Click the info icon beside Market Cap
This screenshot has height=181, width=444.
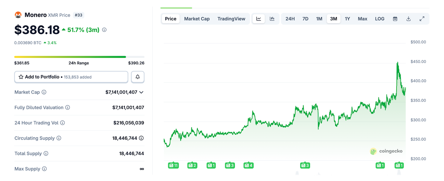coord(44,92)
